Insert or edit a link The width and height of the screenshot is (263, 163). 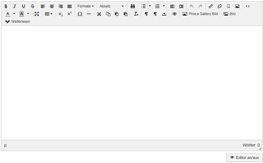(211, 6)
